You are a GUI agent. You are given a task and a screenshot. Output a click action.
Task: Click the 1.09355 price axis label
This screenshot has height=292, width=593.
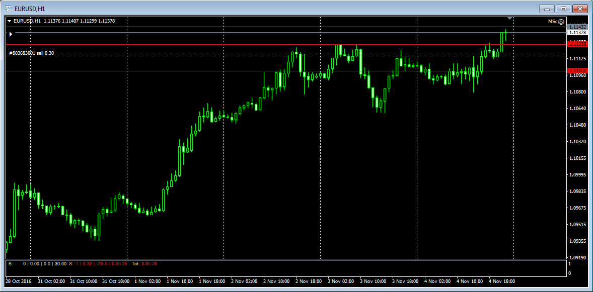[577, 241]
